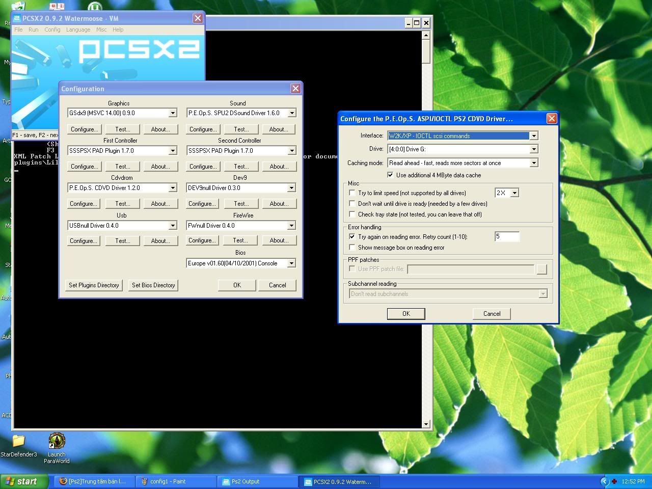Toggle Use additional 4 MByte data cache
Screen dimensions: 652x489
point(390,175)
